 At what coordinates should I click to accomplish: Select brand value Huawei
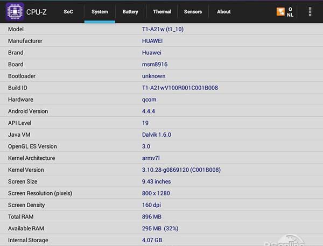click(152, 53)
